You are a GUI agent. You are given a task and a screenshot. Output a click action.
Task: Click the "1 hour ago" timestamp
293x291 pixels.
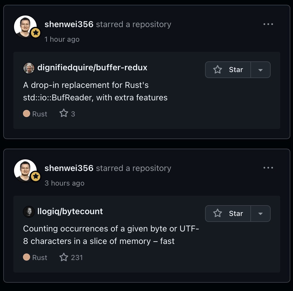coord(62,39)
